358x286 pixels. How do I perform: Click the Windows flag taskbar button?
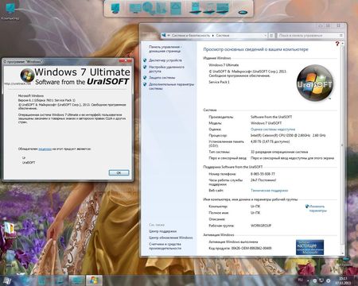click(94, 280)
